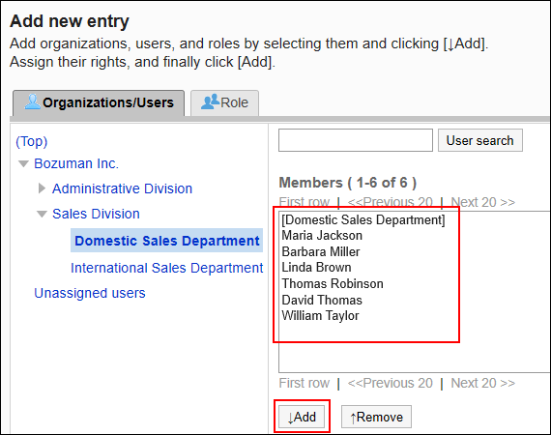Click Next 20 >> below the members list
The image size is (551, 435).
point(482,383)
